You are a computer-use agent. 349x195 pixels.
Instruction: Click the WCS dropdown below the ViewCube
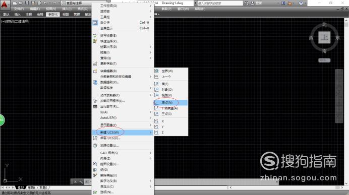coord(324,60)
